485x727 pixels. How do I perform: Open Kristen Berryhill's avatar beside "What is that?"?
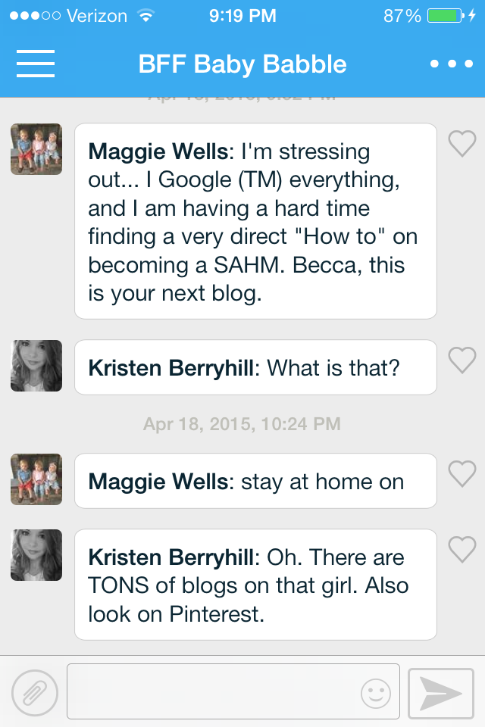[x=36, y=366]
